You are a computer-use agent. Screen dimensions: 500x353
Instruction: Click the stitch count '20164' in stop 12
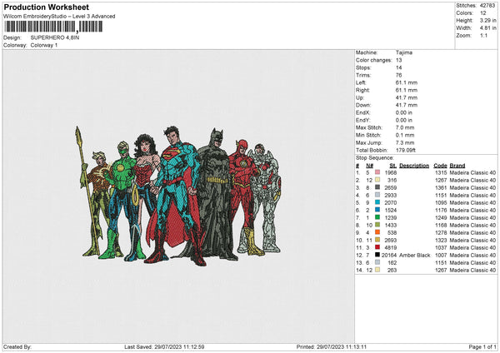(x=389, y=255)
